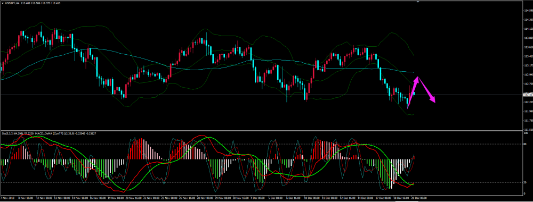Click the topmost price label on price axis
Screen dimensions: 533x202
pyautogui.click(x=529, y=11)
